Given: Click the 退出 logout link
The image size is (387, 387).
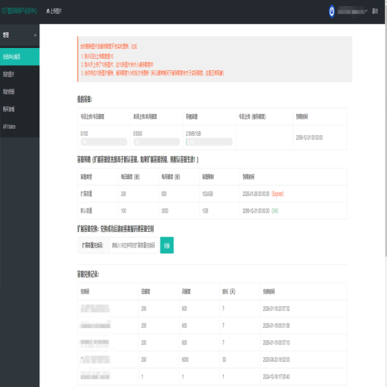Looking at the screenshot, I should (x=374, y=11).
